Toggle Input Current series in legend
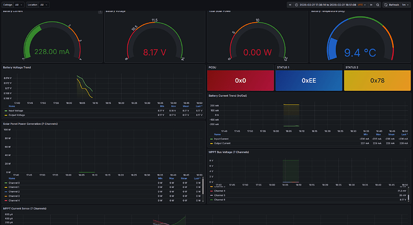The height and width of the screenshot is (225, 413). click(221, 139)
